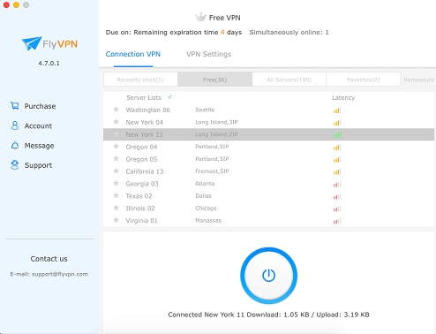Image resolution: width=436 pixels, height=334 pixels.
Task: Star the Oregon 04 server
Action: pyautogui.click(x=117, y=147)
